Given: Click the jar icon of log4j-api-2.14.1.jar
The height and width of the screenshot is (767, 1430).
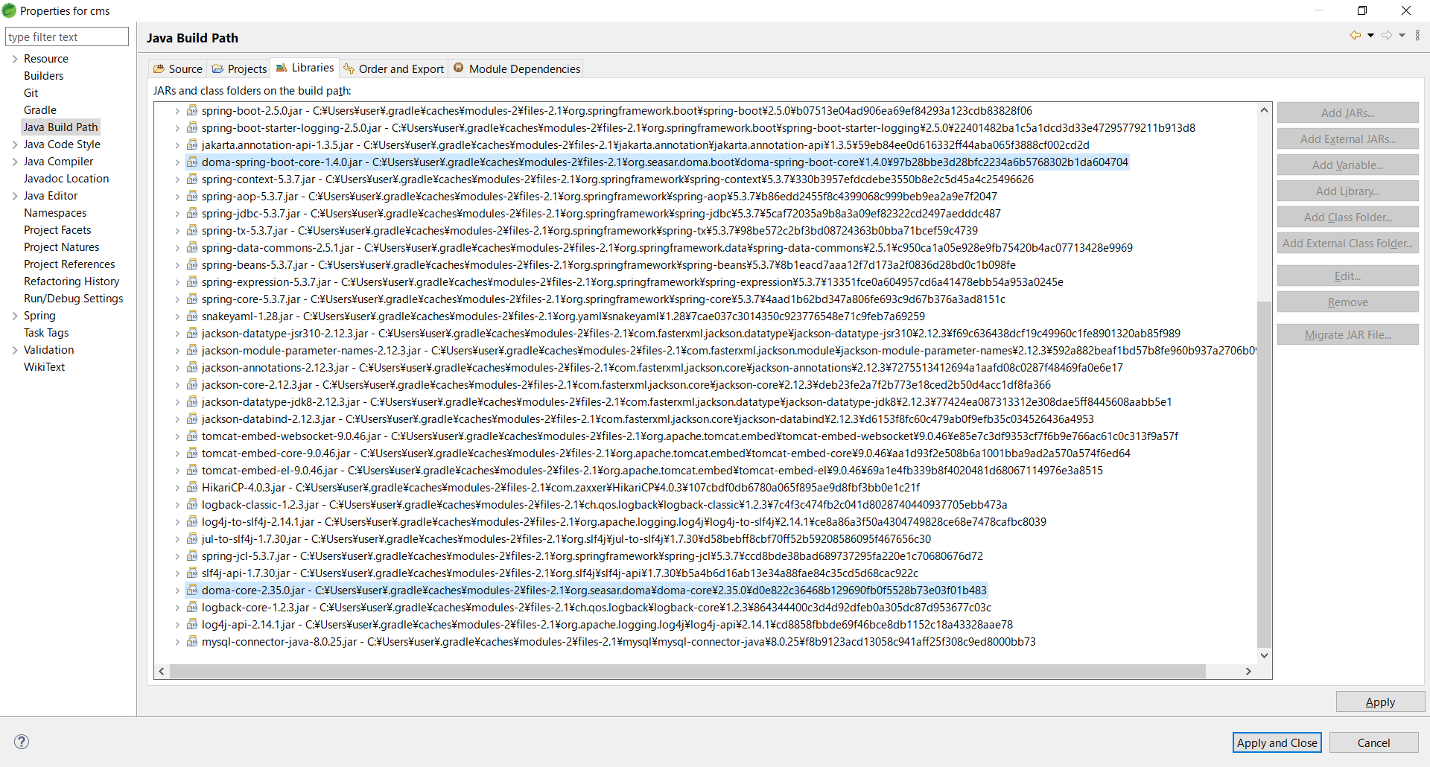Looking at the screenshot, I should click(x=192, y=624).
